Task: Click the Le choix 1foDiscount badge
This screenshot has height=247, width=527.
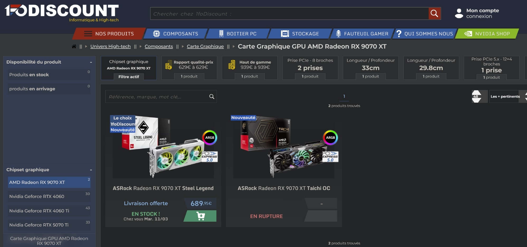Action: (x=123, y=121)
